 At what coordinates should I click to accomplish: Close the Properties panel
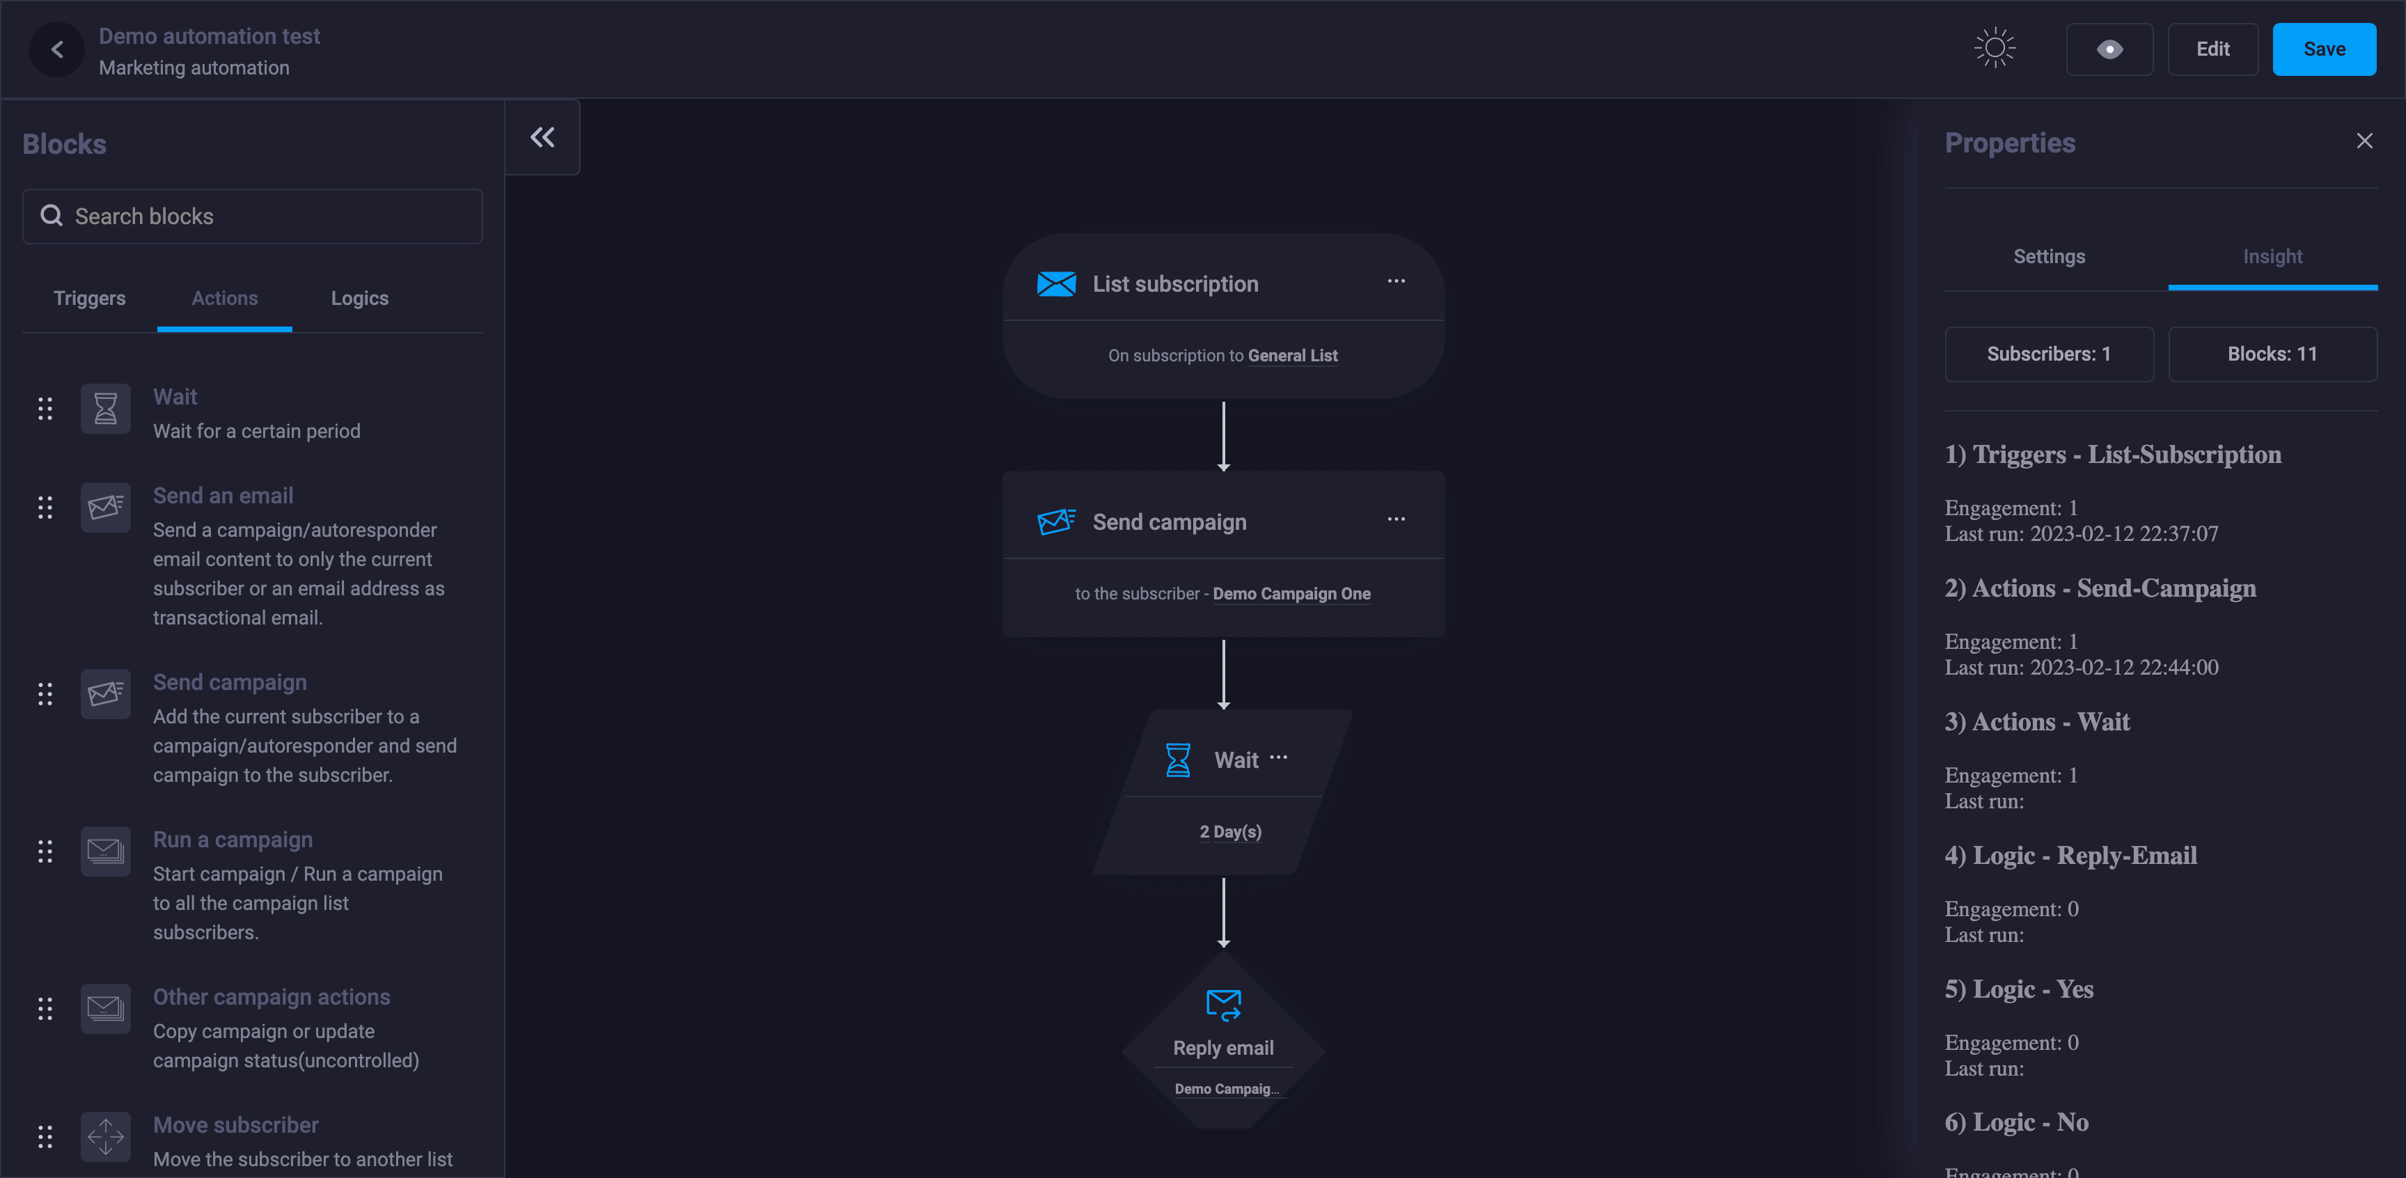[2364, 141]
